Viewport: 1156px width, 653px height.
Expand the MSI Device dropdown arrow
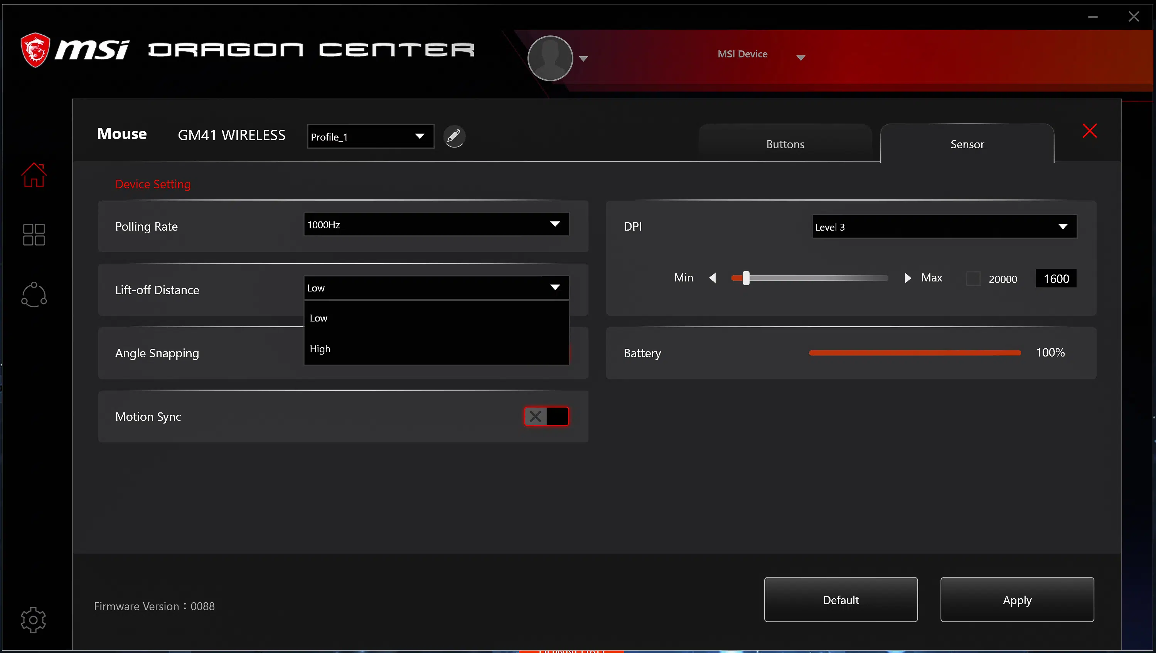point(801,57)
